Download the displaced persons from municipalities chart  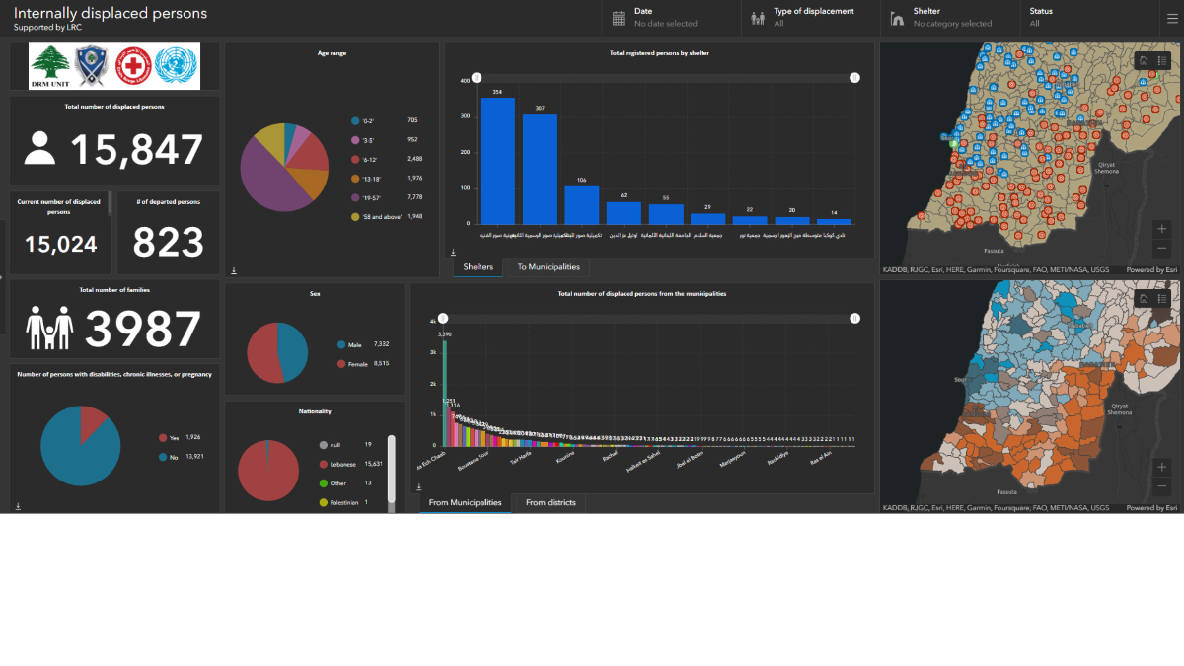tap(418, 486)
